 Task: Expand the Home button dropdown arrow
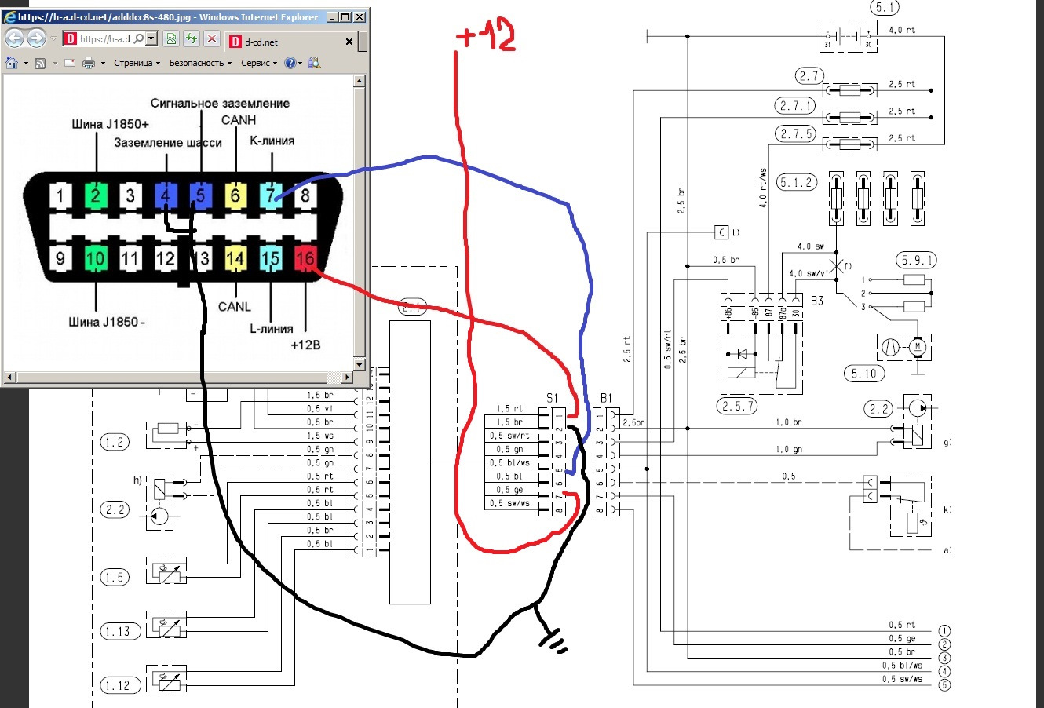pyautogui.click(x=25, y=63)
